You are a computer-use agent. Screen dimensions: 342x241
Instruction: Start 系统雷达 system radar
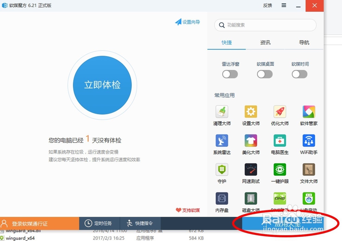click(222, 143)
